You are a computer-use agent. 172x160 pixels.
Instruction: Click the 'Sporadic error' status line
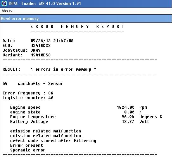tap(28, 150)
